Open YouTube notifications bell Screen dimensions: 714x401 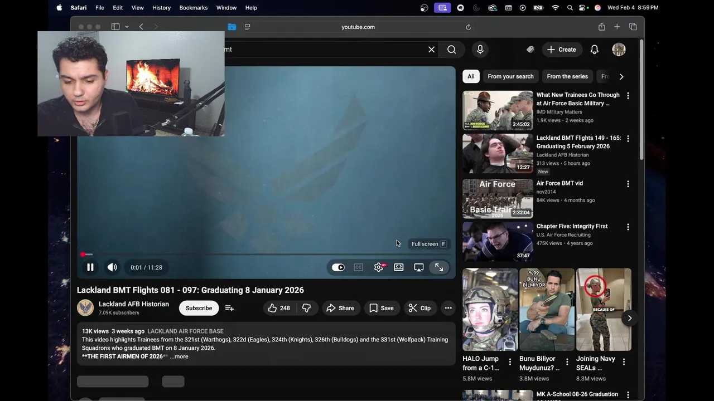coord(595,50)
